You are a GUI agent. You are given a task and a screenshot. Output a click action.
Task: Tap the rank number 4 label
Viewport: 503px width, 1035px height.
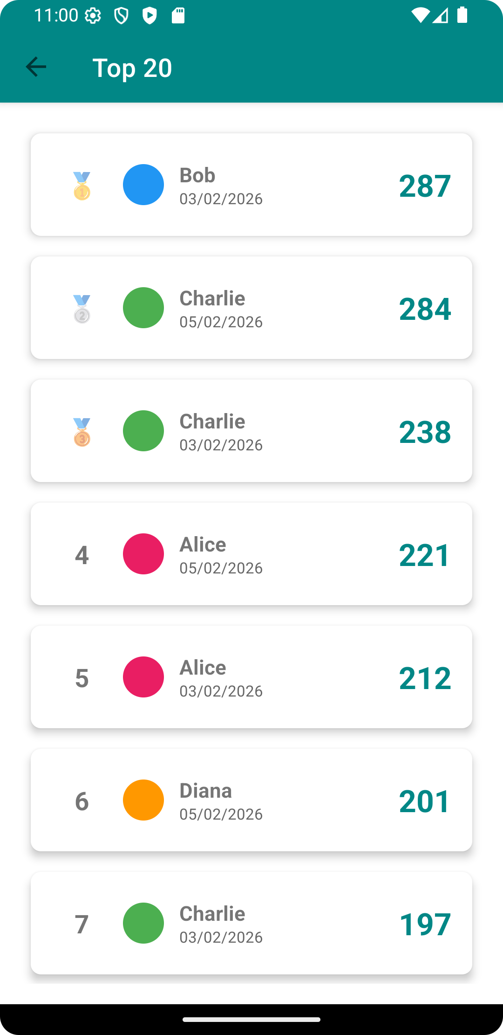[x=82, y=555]
